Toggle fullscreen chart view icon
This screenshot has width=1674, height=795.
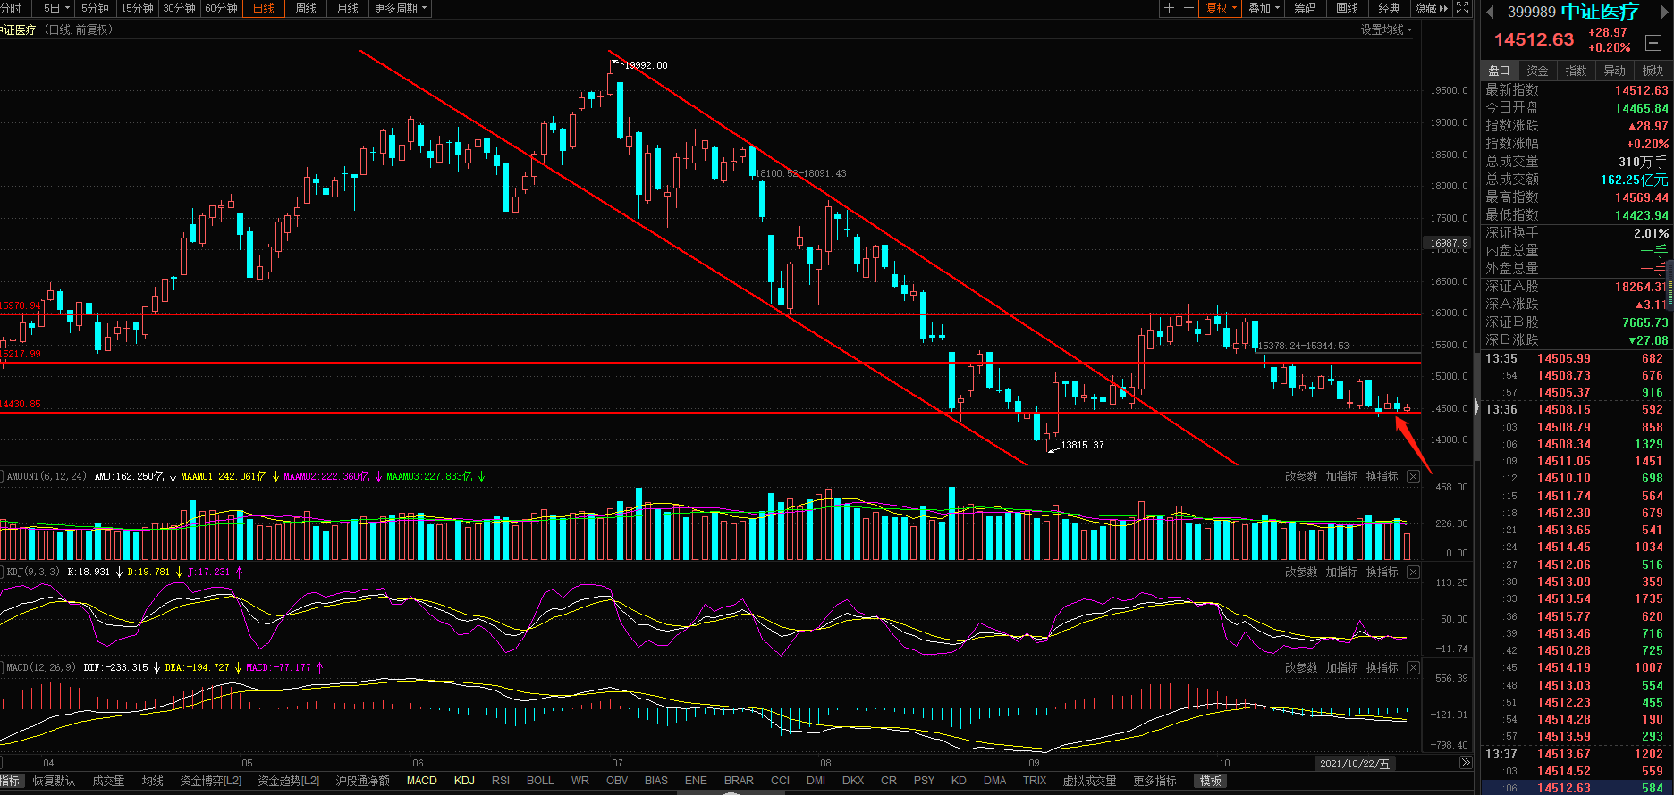[1463, 8]
